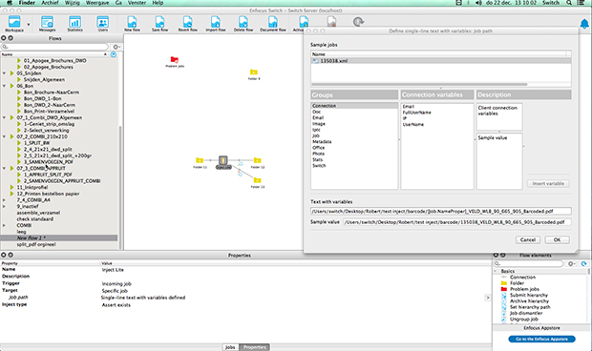Select Folder 13 on the canvas
This screenshot has width=592, height=351.
click(258, 180)
